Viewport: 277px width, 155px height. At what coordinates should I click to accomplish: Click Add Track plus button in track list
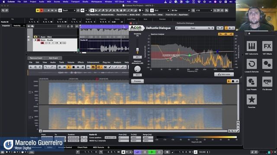[29, 26]
